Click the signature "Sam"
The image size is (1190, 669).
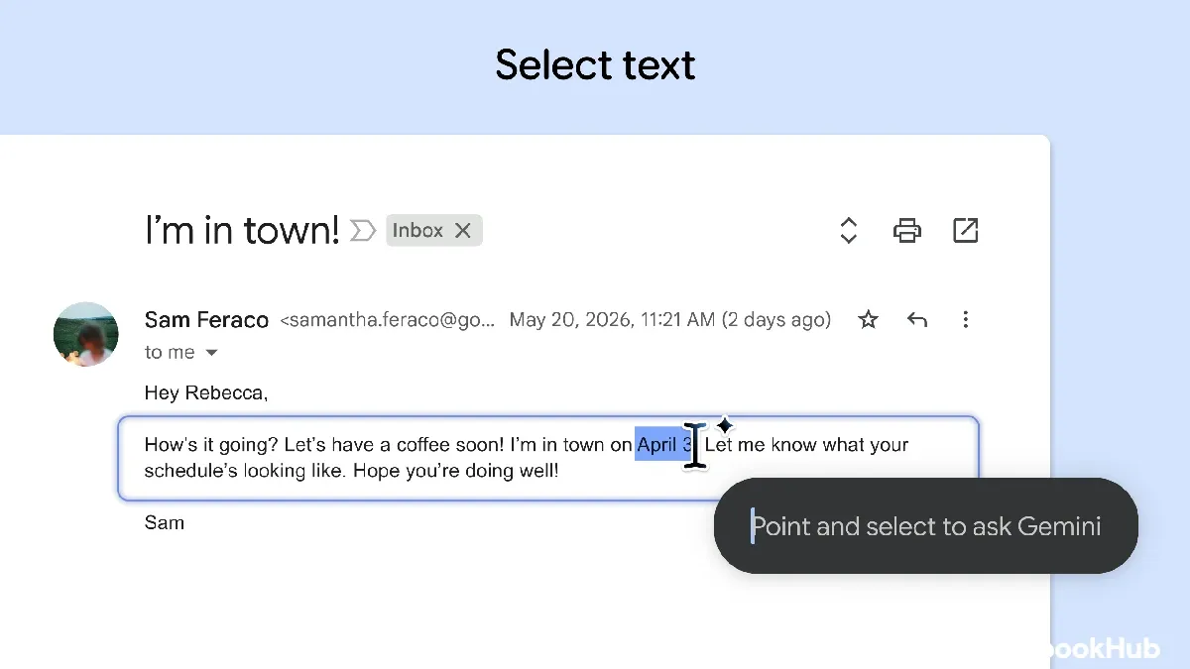[x=165, y=522]
